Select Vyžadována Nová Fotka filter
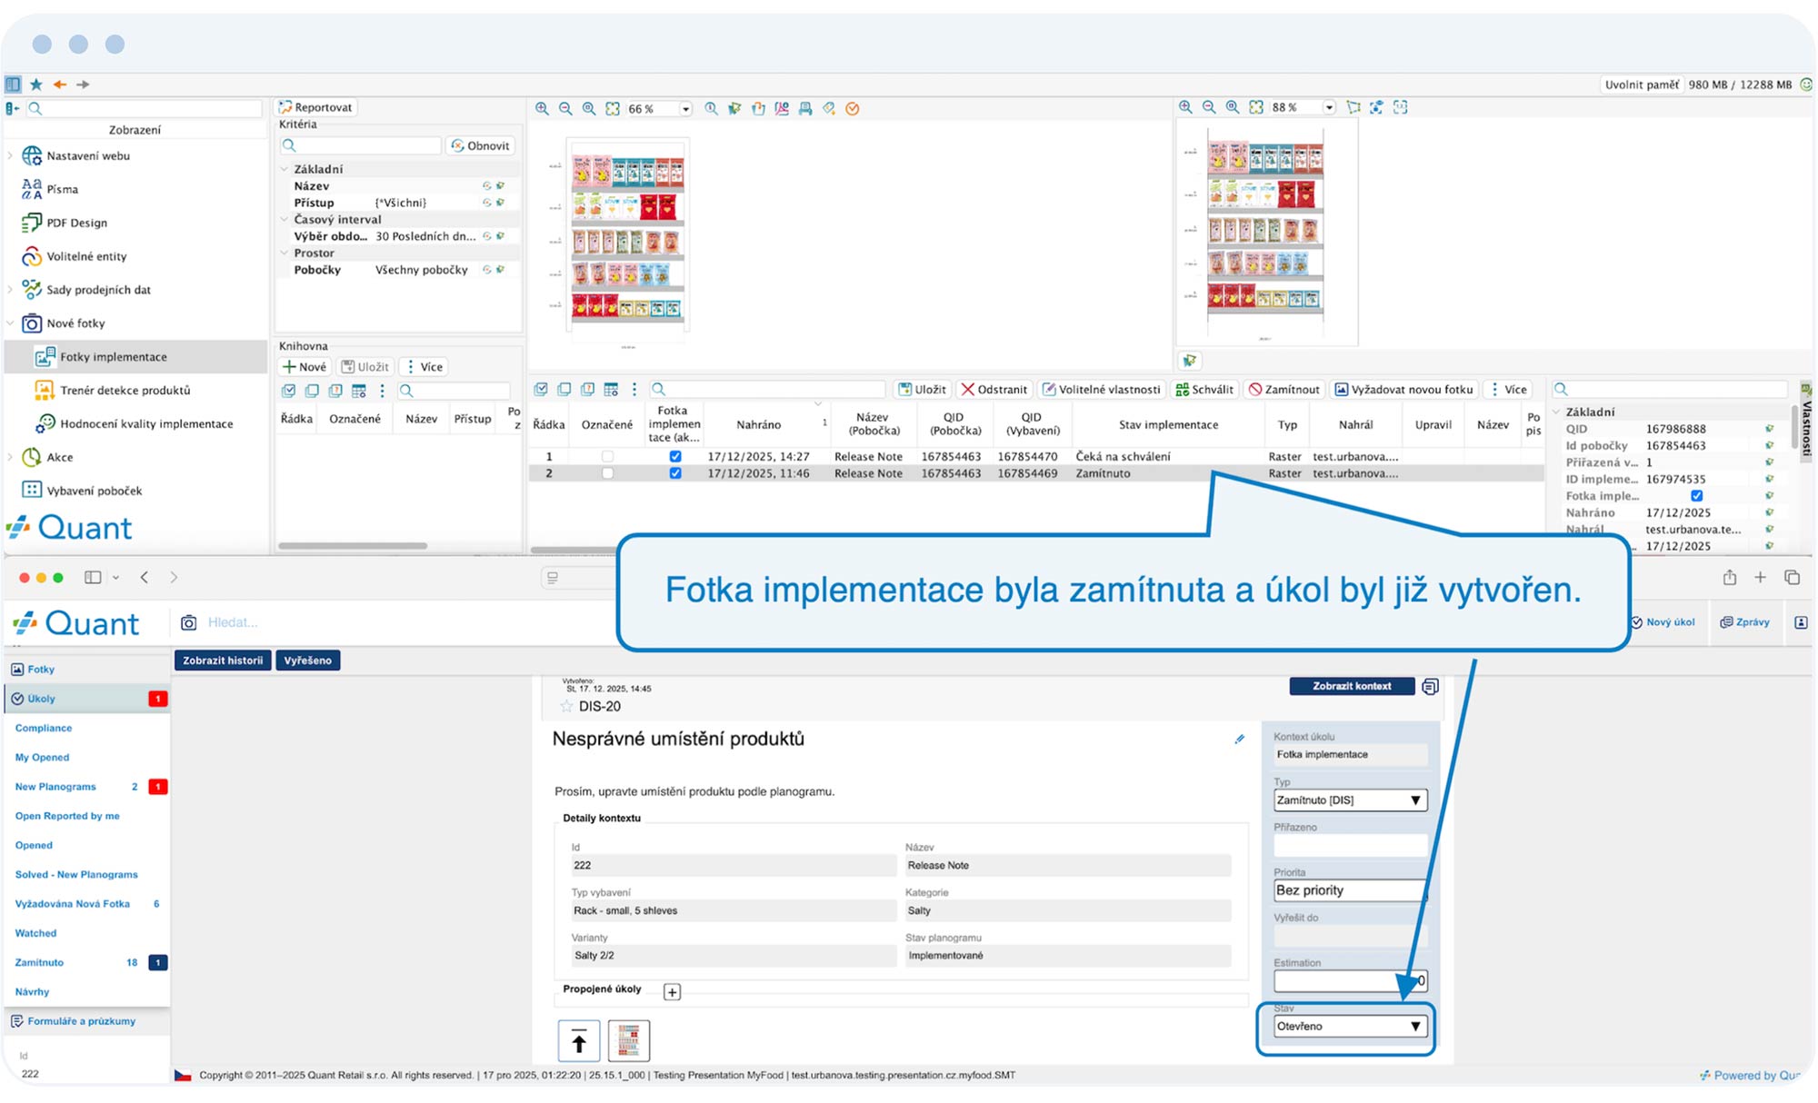 pos(73,905)
